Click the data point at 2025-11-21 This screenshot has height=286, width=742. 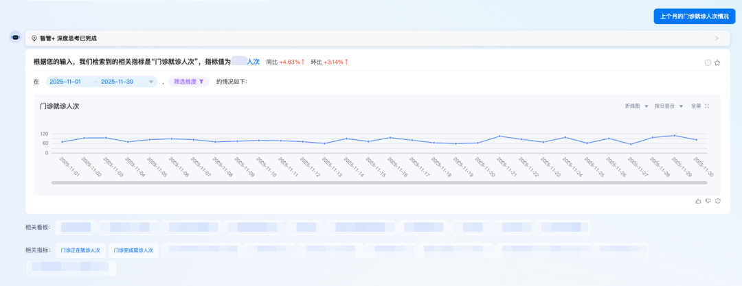[499, 136]
